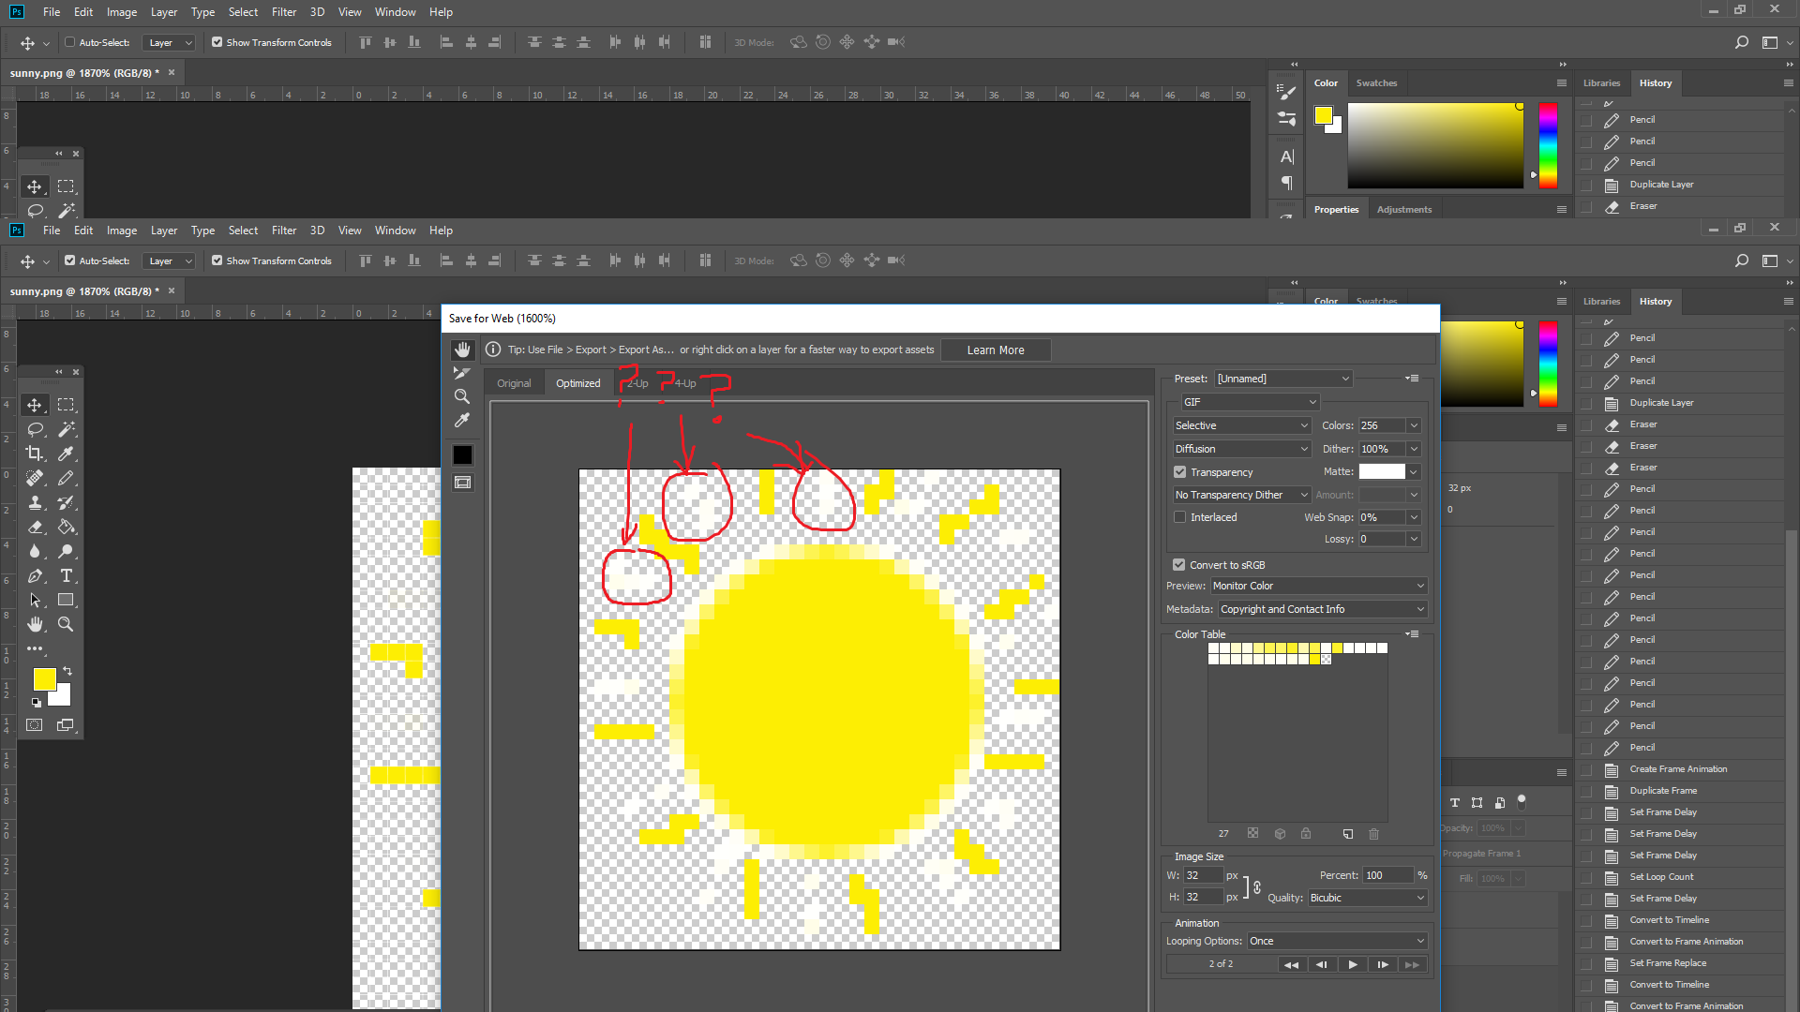Select the Zoom tool in floating toolbox

tap(66, 624)
